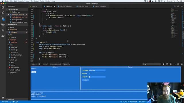Click the Wi-Fi icon in menu bar

coord(162,1)
